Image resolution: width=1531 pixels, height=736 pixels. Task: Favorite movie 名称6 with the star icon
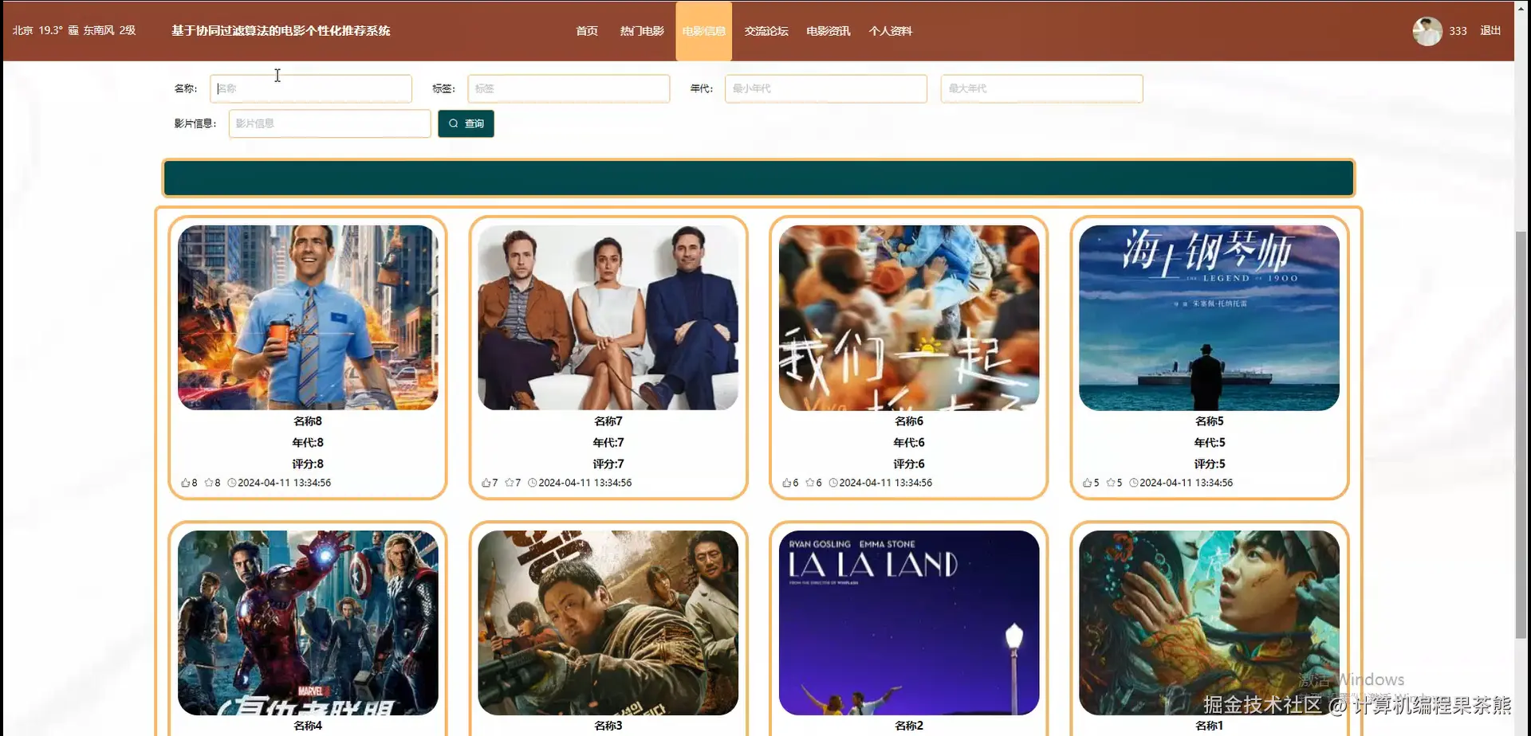pyautogui.click(x=810, y=483)
